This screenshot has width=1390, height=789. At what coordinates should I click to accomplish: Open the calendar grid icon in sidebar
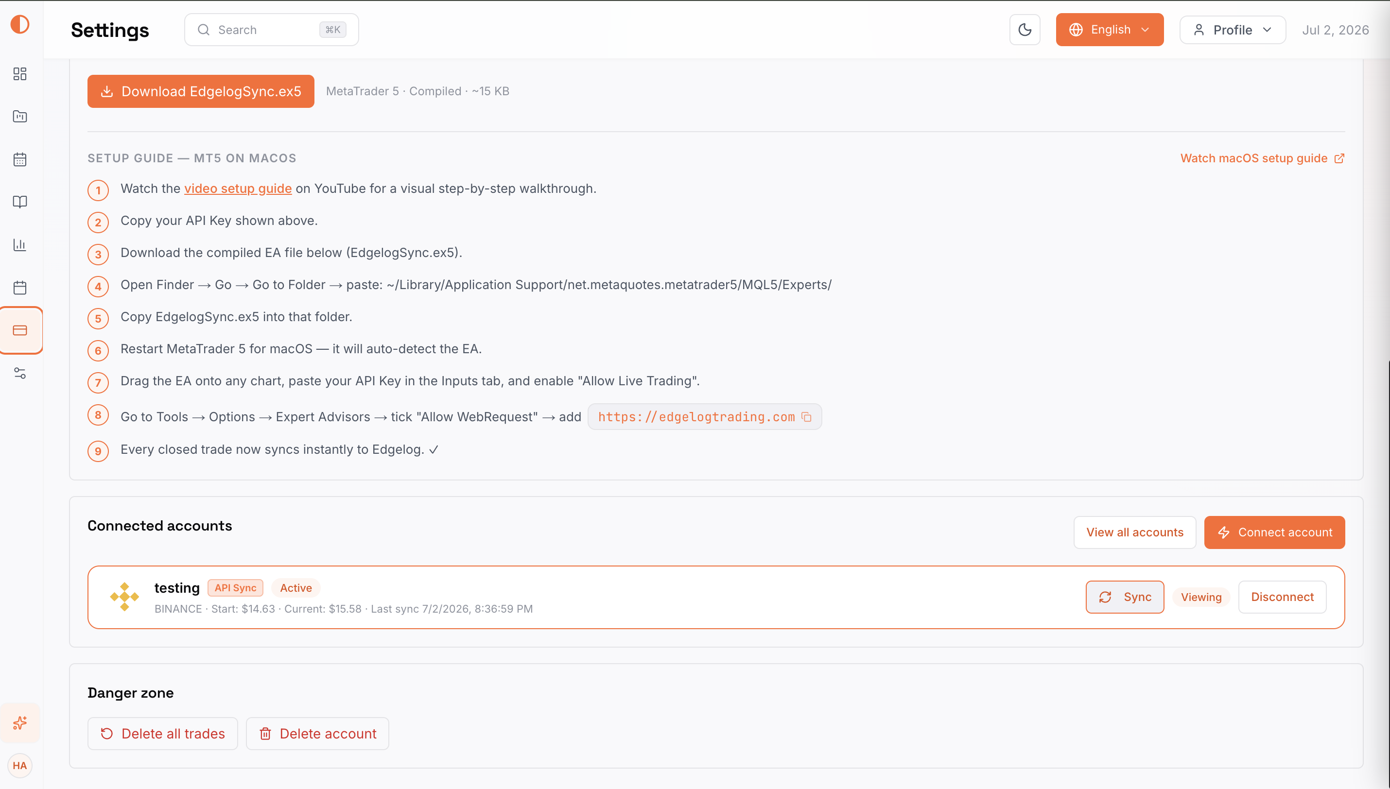pos(20,159)
